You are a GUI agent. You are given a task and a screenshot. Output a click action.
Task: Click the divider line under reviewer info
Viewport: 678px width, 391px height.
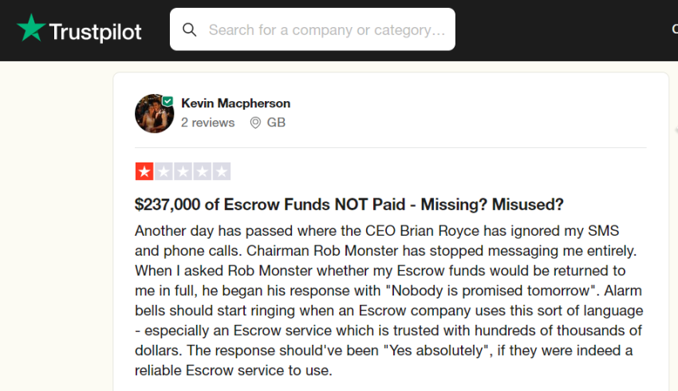(391, 147)
